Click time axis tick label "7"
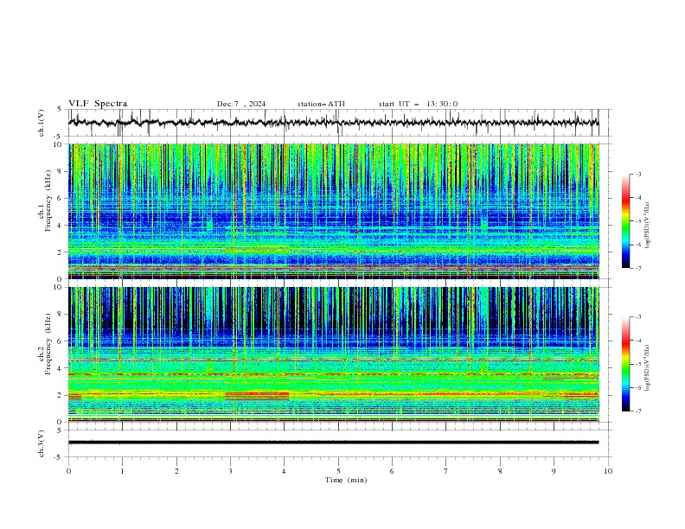This screenshot has height=529, width=685. click(x=446, y=471)
